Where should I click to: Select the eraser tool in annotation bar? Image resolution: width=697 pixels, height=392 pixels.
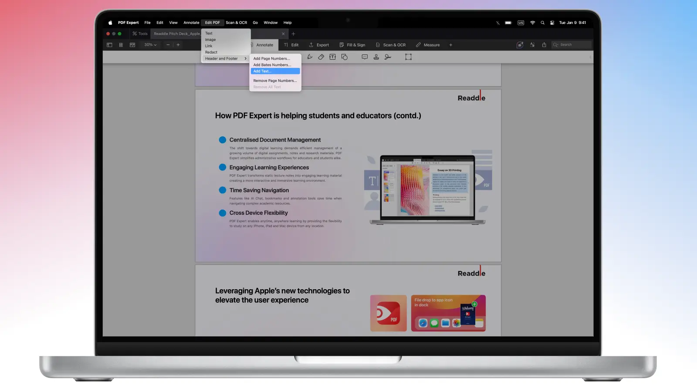(x=321, y=57)
